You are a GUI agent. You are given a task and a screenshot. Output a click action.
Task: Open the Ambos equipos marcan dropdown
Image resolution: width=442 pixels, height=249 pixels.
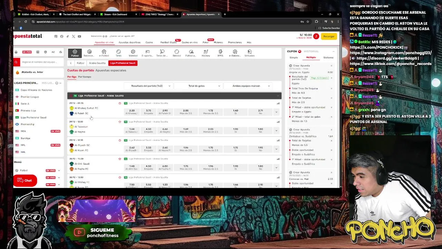point(248,86)
